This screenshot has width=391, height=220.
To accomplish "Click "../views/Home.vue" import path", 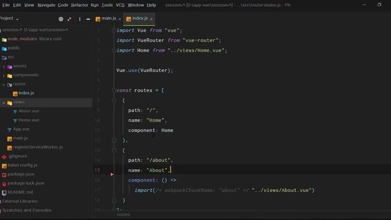I will [195, 50].
